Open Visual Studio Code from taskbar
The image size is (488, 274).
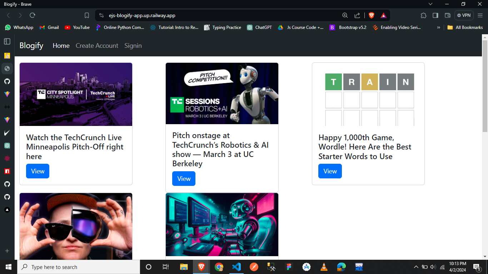click(236, 267)
